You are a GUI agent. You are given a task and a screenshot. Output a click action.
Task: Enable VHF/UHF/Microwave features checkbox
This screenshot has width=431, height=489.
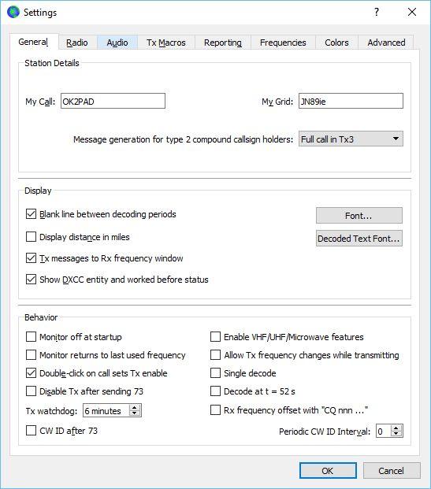point(215,337)
